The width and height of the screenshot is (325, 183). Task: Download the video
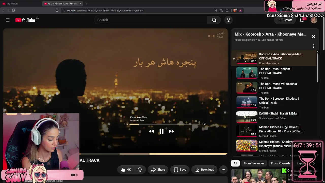point(204,170)
